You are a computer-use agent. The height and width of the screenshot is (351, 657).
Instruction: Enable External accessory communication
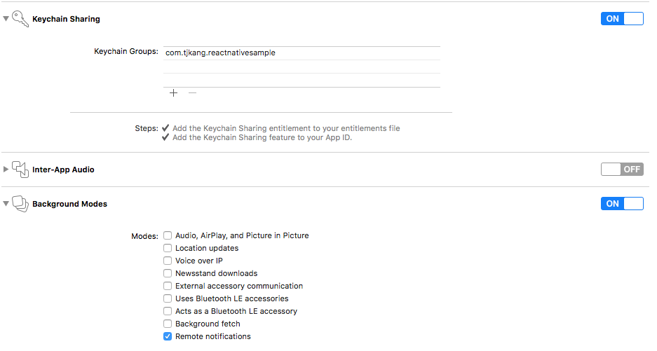[168, 286]
